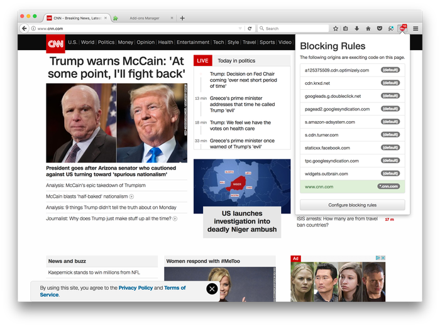This screenshot has height=327, width=440.
Task: Open 'ISIS arrests' travel ban story
Action: pyautogui.click(x=337, y=222)
